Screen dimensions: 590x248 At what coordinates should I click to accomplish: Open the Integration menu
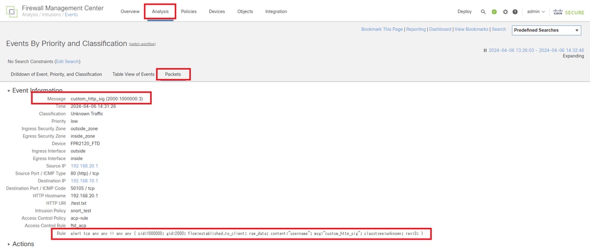click(x=276, y=12)
